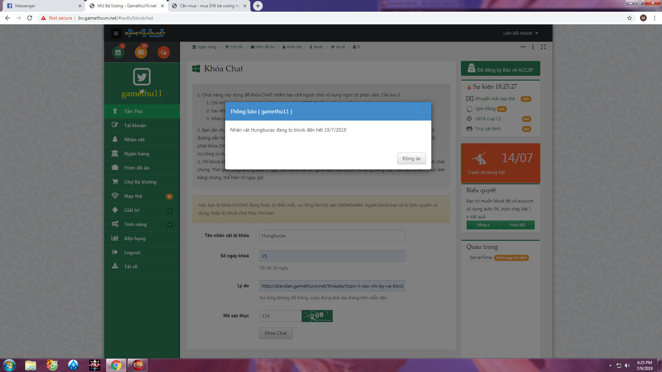Vote Đồng ý in the poll
662x372 pixels.
tap(483, 225)
